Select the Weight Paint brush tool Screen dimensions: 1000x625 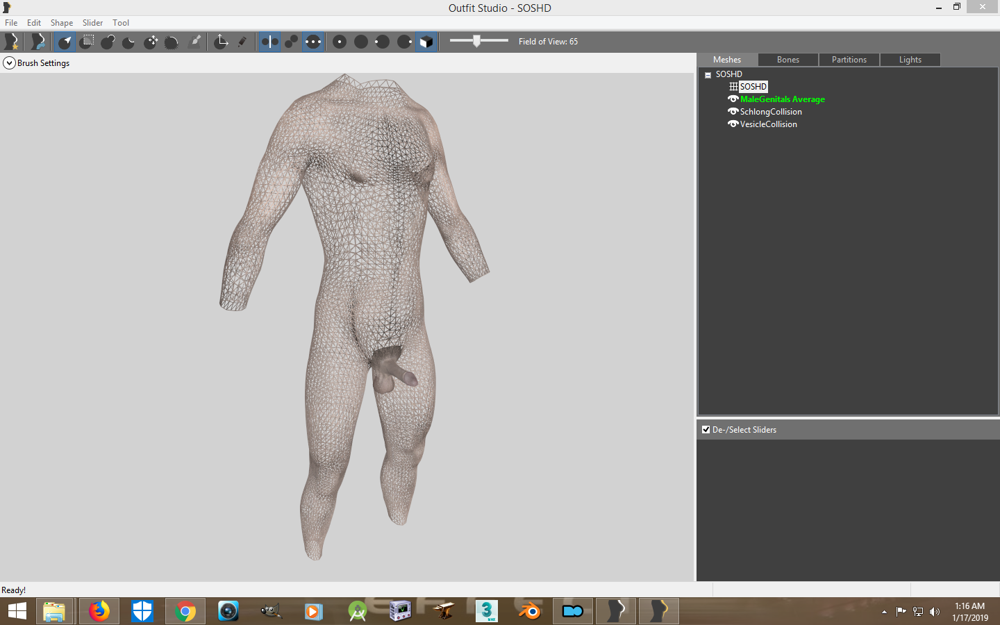[195, 42]
